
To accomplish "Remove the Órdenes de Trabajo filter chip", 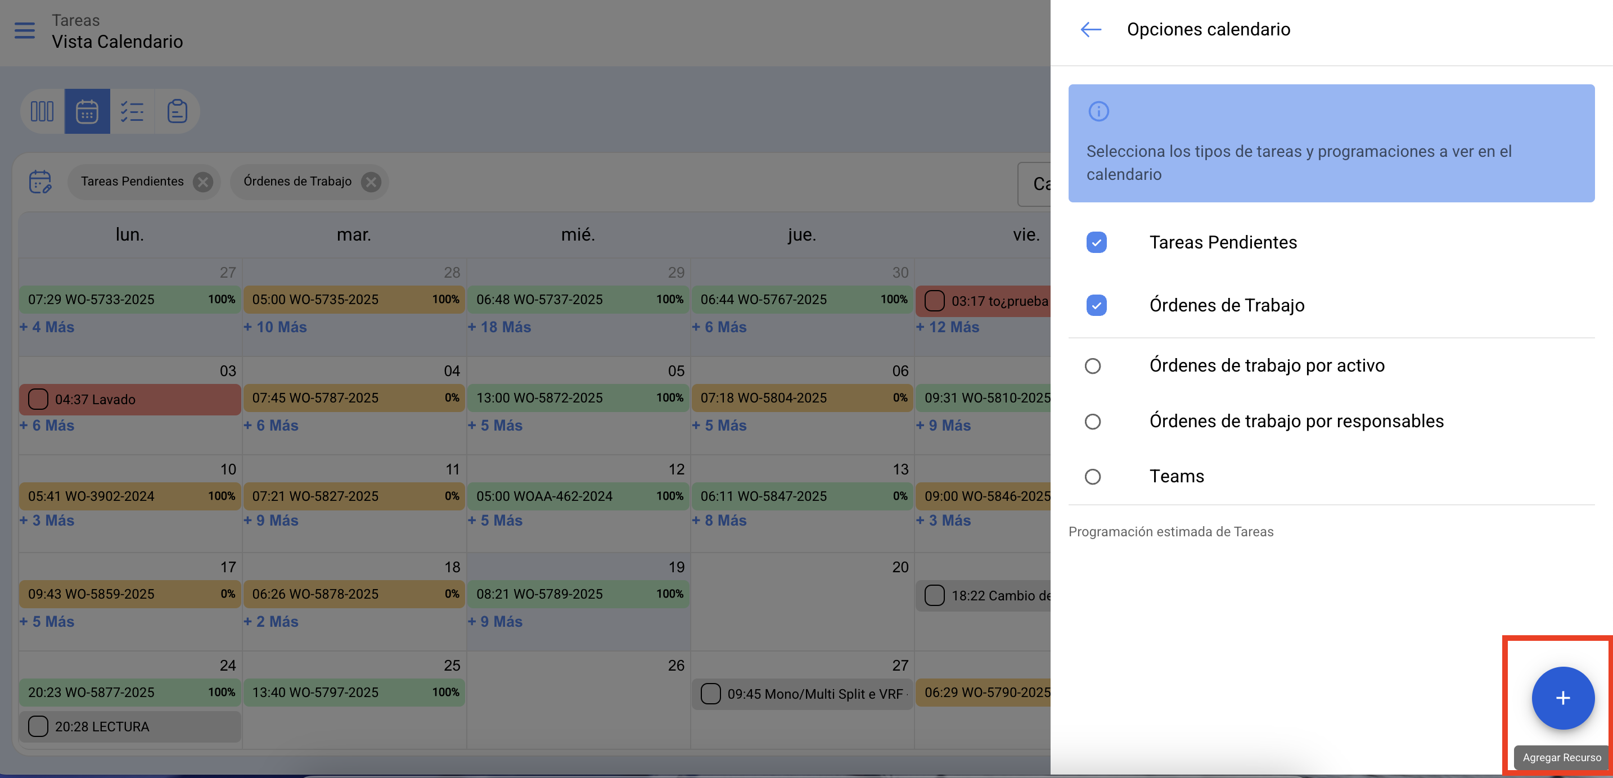I will point(371,182).
